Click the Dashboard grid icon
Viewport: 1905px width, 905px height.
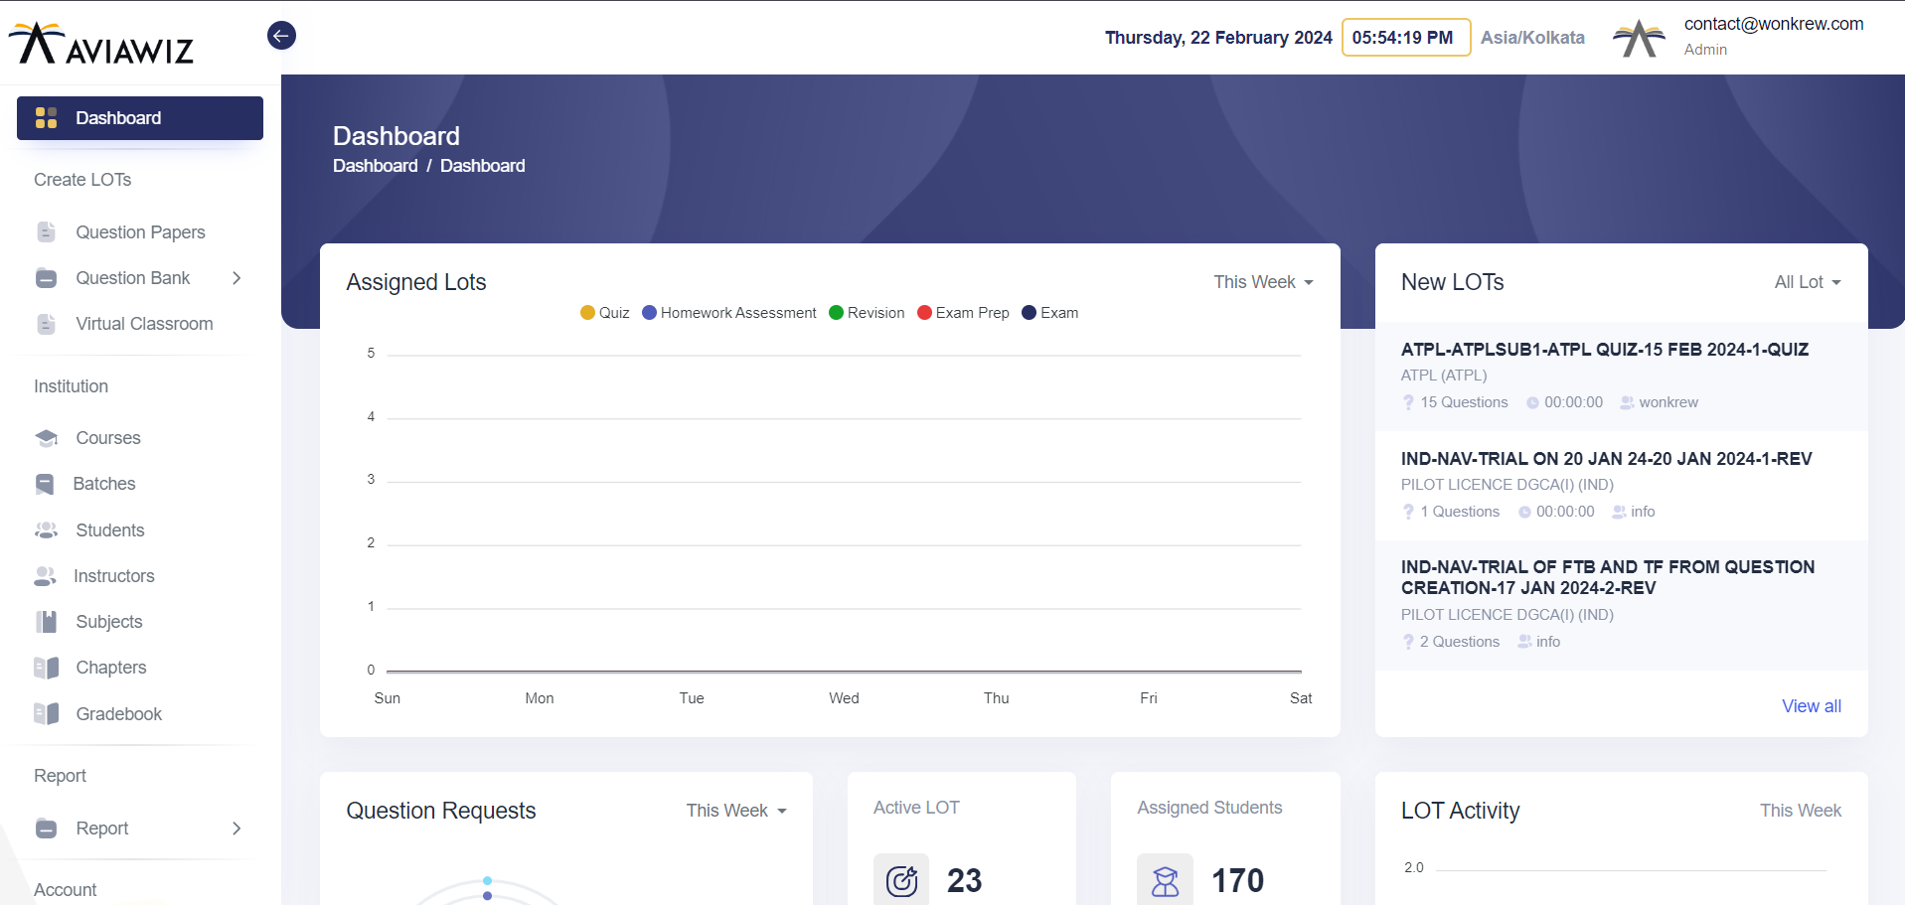[46, 118]
